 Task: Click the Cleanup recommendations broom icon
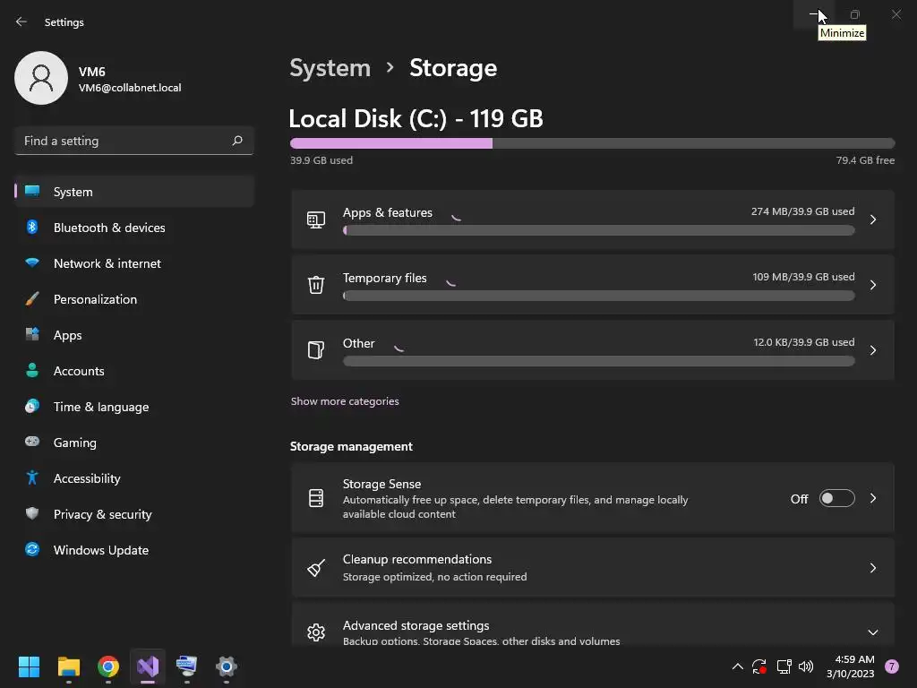[316, 568]
